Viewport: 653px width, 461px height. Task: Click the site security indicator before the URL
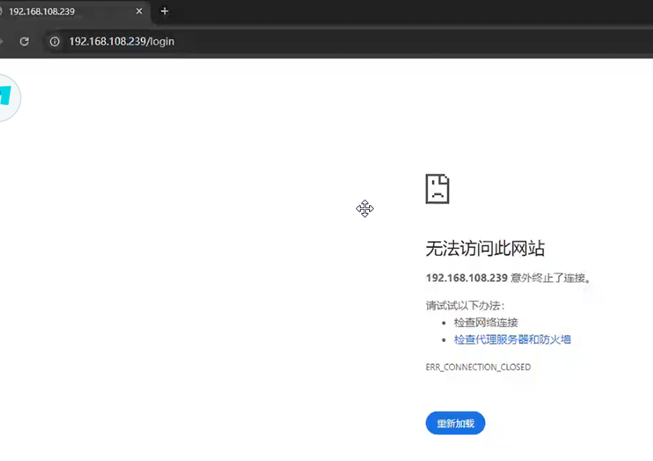tap(53, 41)
